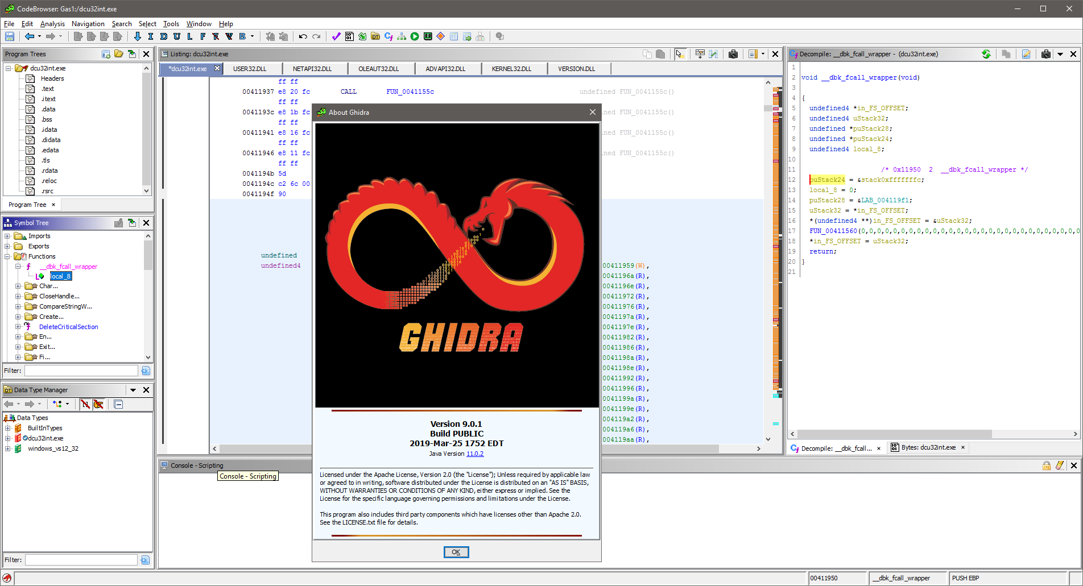Image resolution: width=1083 pixels, height=586 pixels.
Task: Open the back navigation history dropdown arrow
Action: [39, 36]
